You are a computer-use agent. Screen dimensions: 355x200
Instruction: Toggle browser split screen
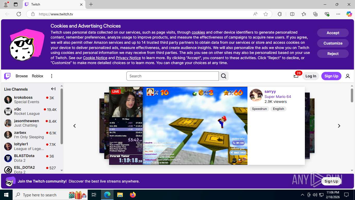click(x=292, y=14)
